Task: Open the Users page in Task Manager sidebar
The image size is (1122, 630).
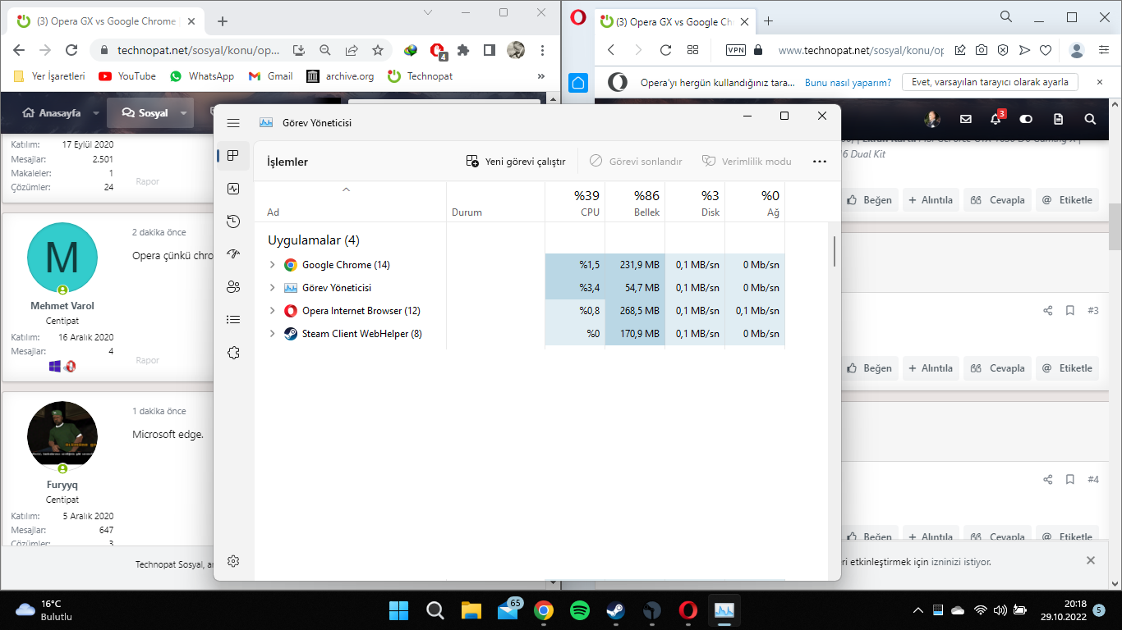Action: (233, 287)
